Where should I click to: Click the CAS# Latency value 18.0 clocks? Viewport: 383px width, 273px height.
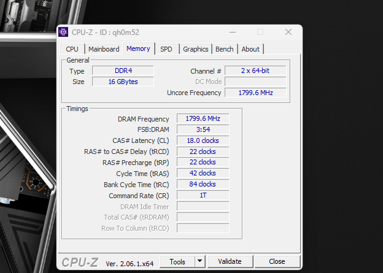[203, 140]
